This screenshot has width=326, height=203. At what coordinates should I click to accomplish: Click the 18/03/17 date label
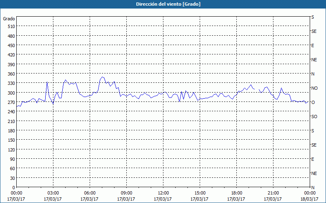pyautogui.click(x=309, y=199)
